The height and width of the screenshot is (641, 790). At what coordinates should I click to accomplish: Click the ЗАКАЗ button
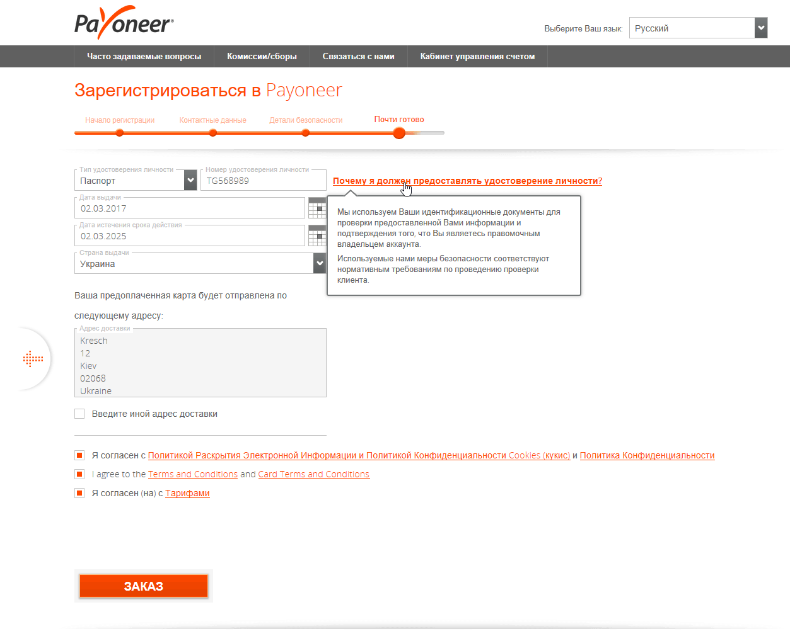point(144,586)
